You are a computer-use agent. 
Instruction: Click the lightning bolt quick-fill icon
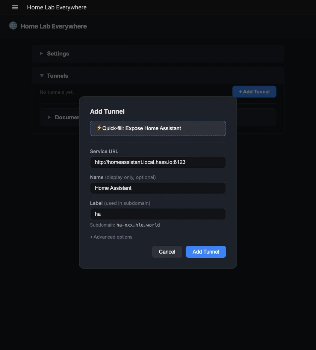(x=98, y=128)
